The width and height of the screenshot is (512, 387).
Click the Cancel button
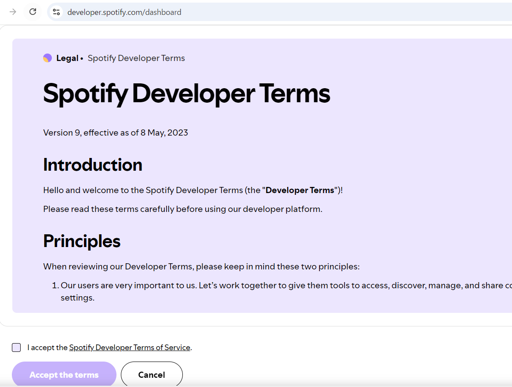coord(152,374)
